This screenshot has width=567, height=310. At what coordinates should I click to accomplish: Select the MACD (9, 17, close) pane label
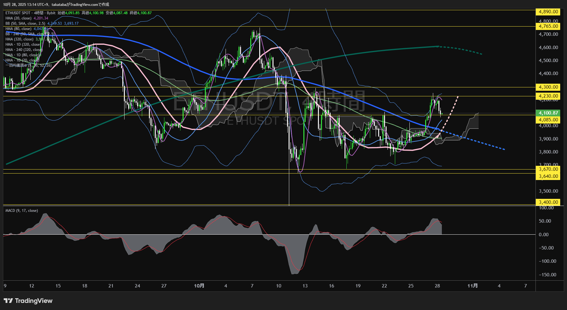(x=22, y=211)
